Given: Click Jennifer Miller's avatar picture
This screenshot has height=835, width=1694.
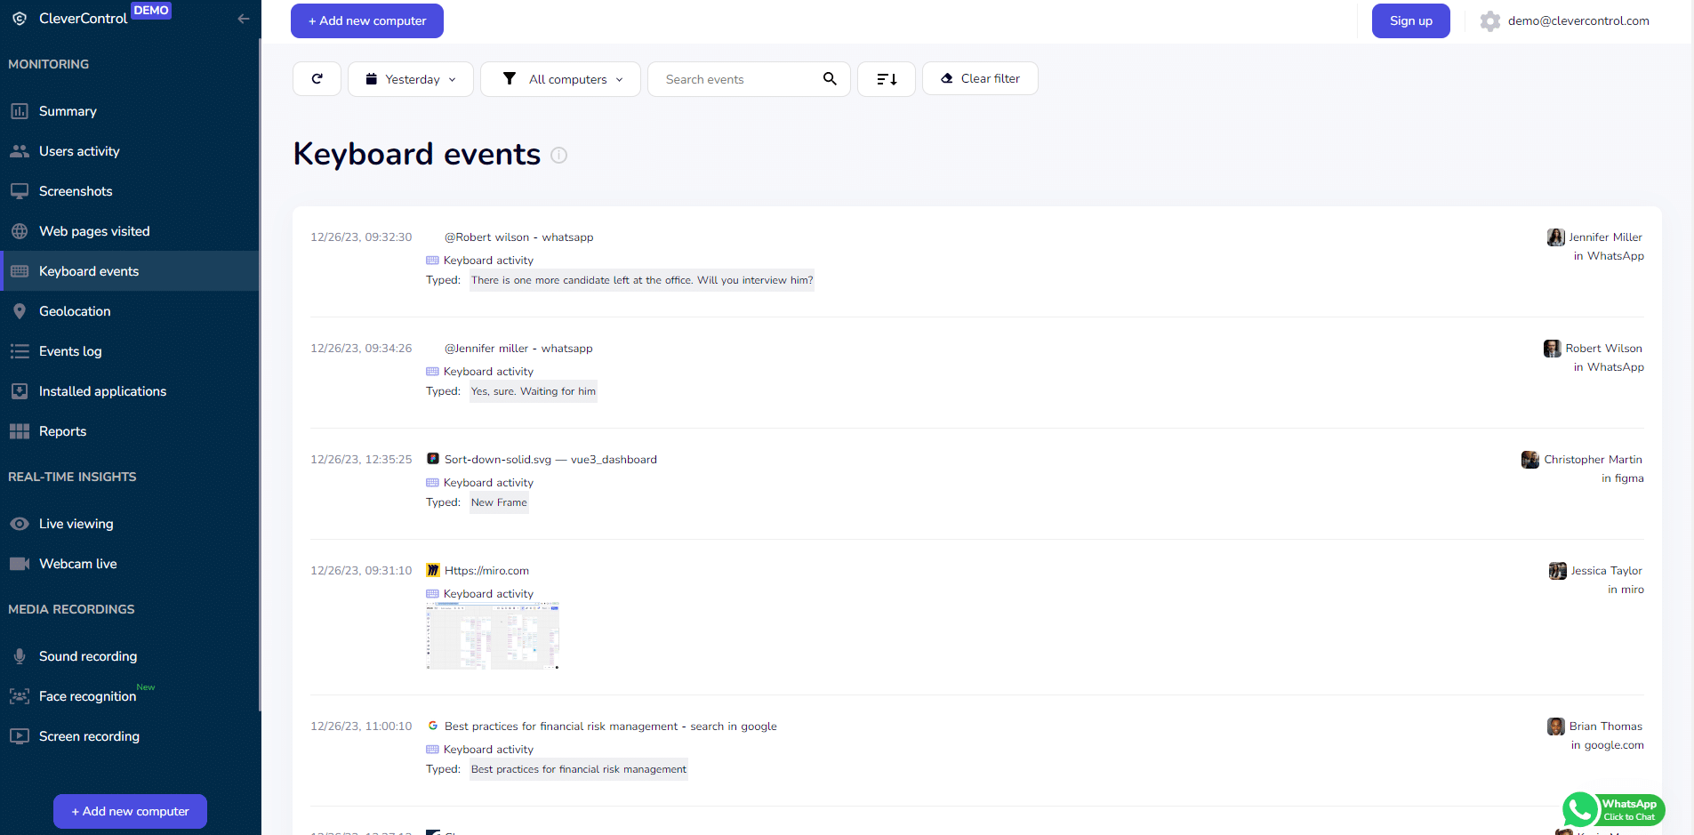Looking at the screenshot, I should point(1556,237).
